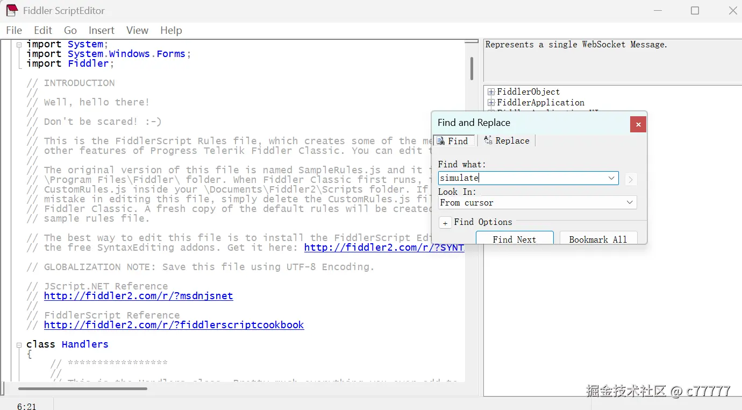Image resolution: width=742 pixels, height=410 pixels.
Task: Select FiddlerApplication in the class tree
Action: pos(541,102)
